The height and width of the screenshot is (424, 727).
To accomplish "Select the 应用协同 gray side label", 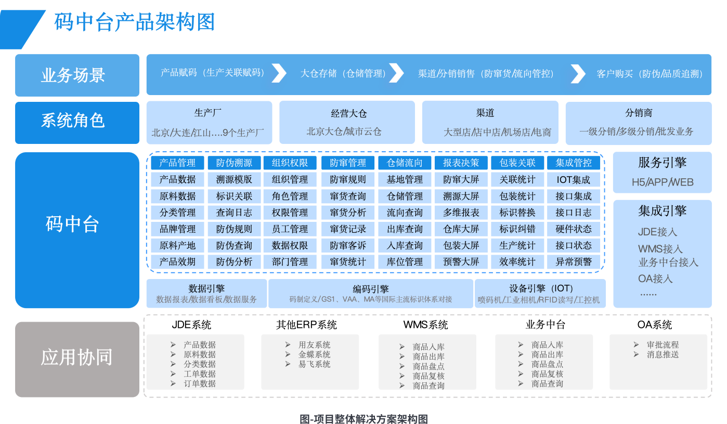I will (x=77, y=359).
